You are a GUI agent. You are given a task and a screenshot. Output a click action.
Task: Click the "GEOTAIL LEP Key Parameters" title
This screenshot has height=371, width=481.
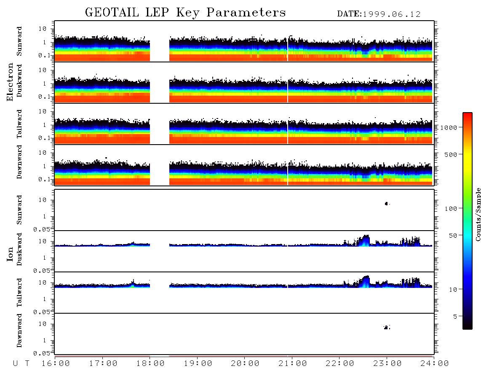point(185,13)
